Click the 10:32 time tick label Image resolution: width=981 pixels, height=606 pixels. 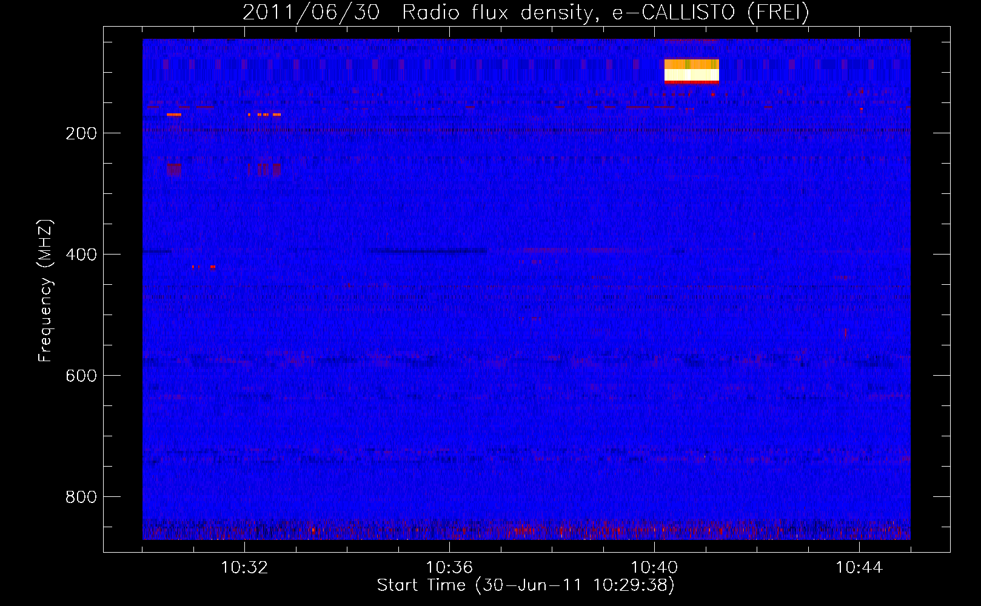[x=244, y=568]
